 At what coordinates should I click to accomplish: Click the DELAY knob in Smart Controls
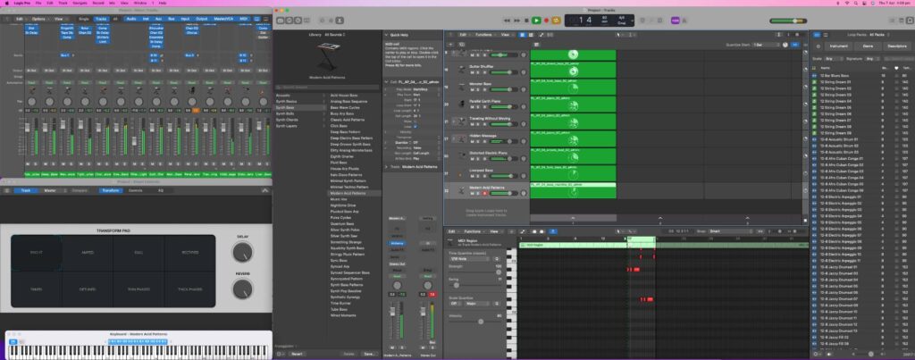[243, 252]
